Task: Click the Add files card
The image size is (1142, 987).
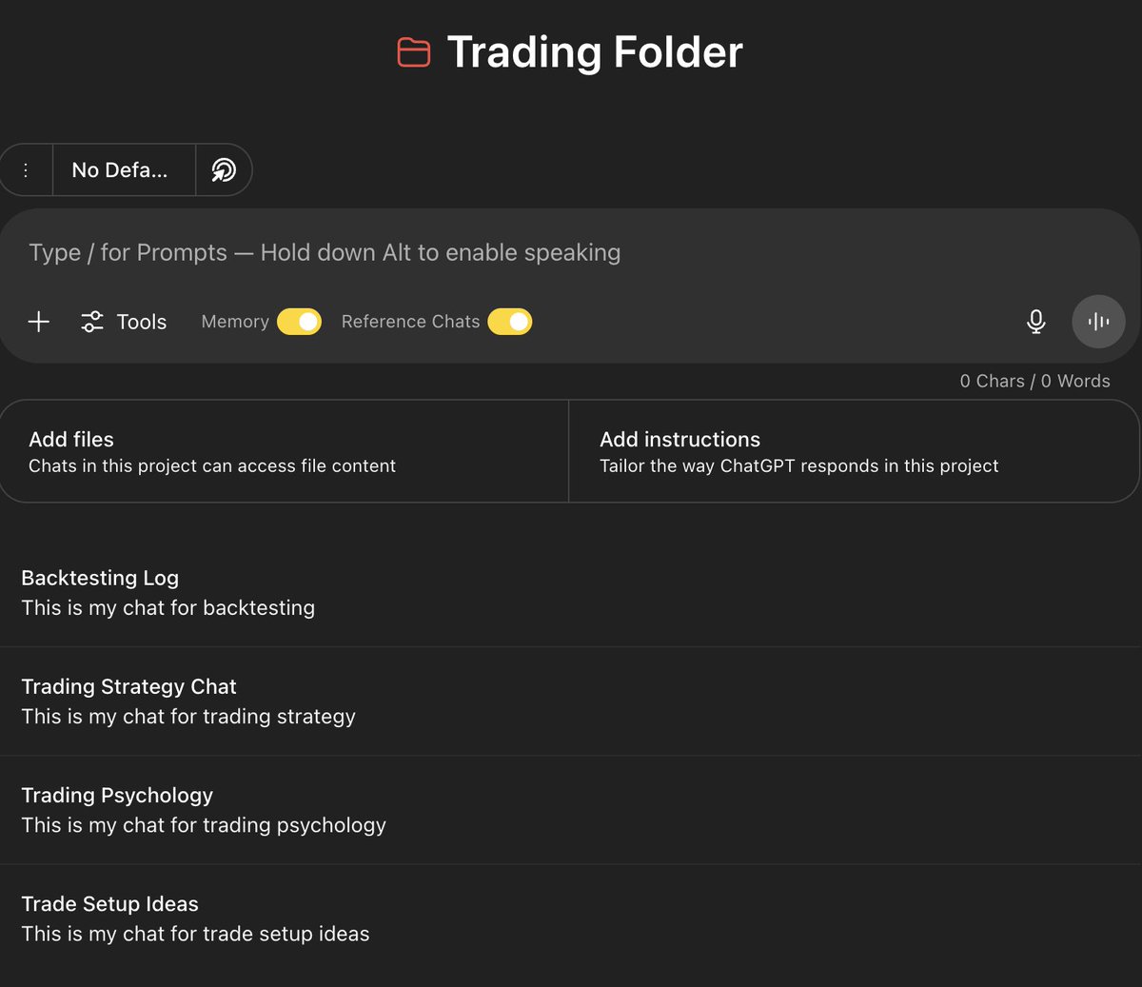Action: pos(284,451)
